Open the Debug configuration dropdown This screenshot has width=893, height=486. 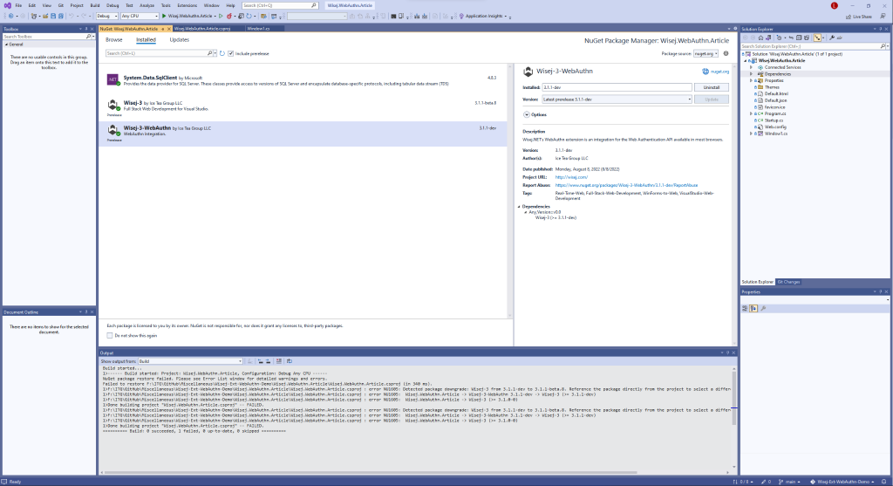(x=107, y=16)
